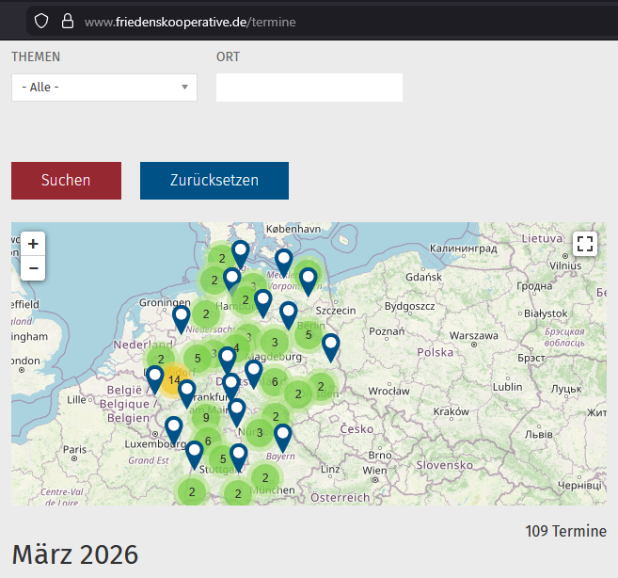Viewport: 618px width, 578px height.
Task: Click the map pin above Szczecin
Action: (x=308, y=279)
